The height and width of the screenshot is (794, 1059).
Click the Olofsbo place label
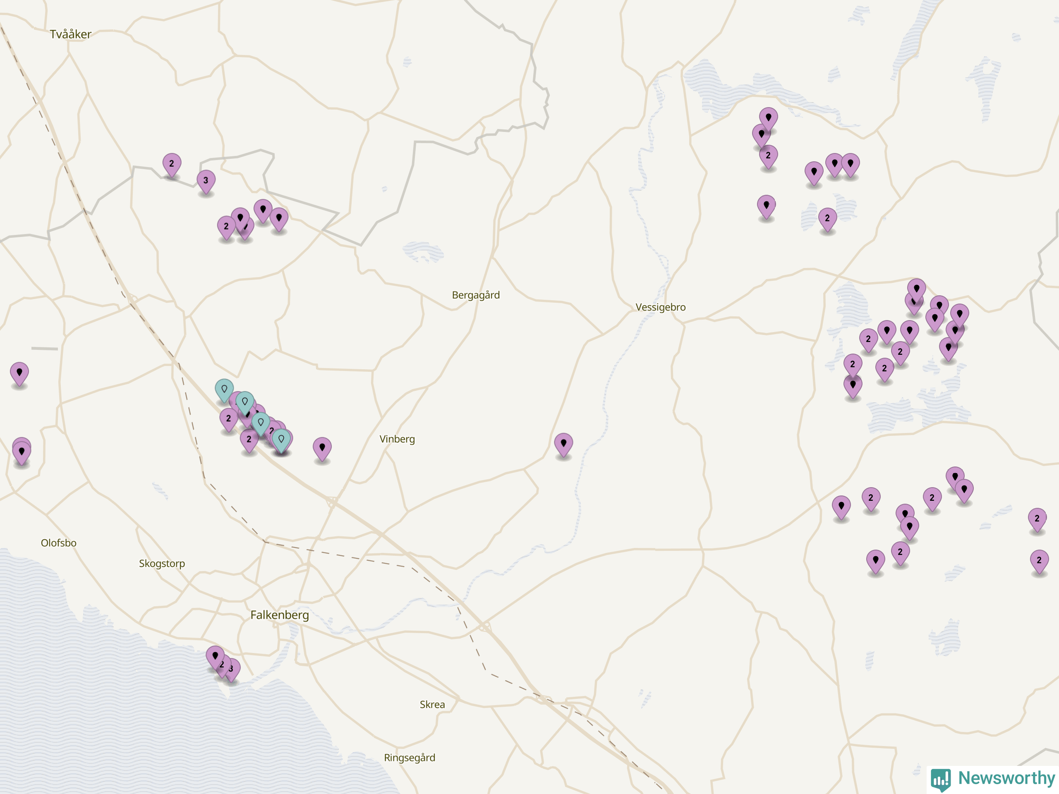58,543
